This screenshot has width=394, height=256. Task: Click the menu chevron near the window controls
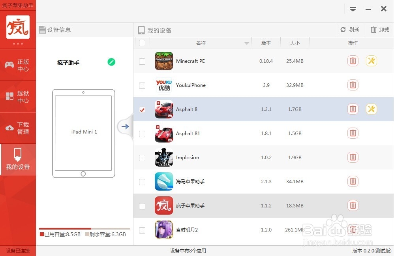pos(353,8)
